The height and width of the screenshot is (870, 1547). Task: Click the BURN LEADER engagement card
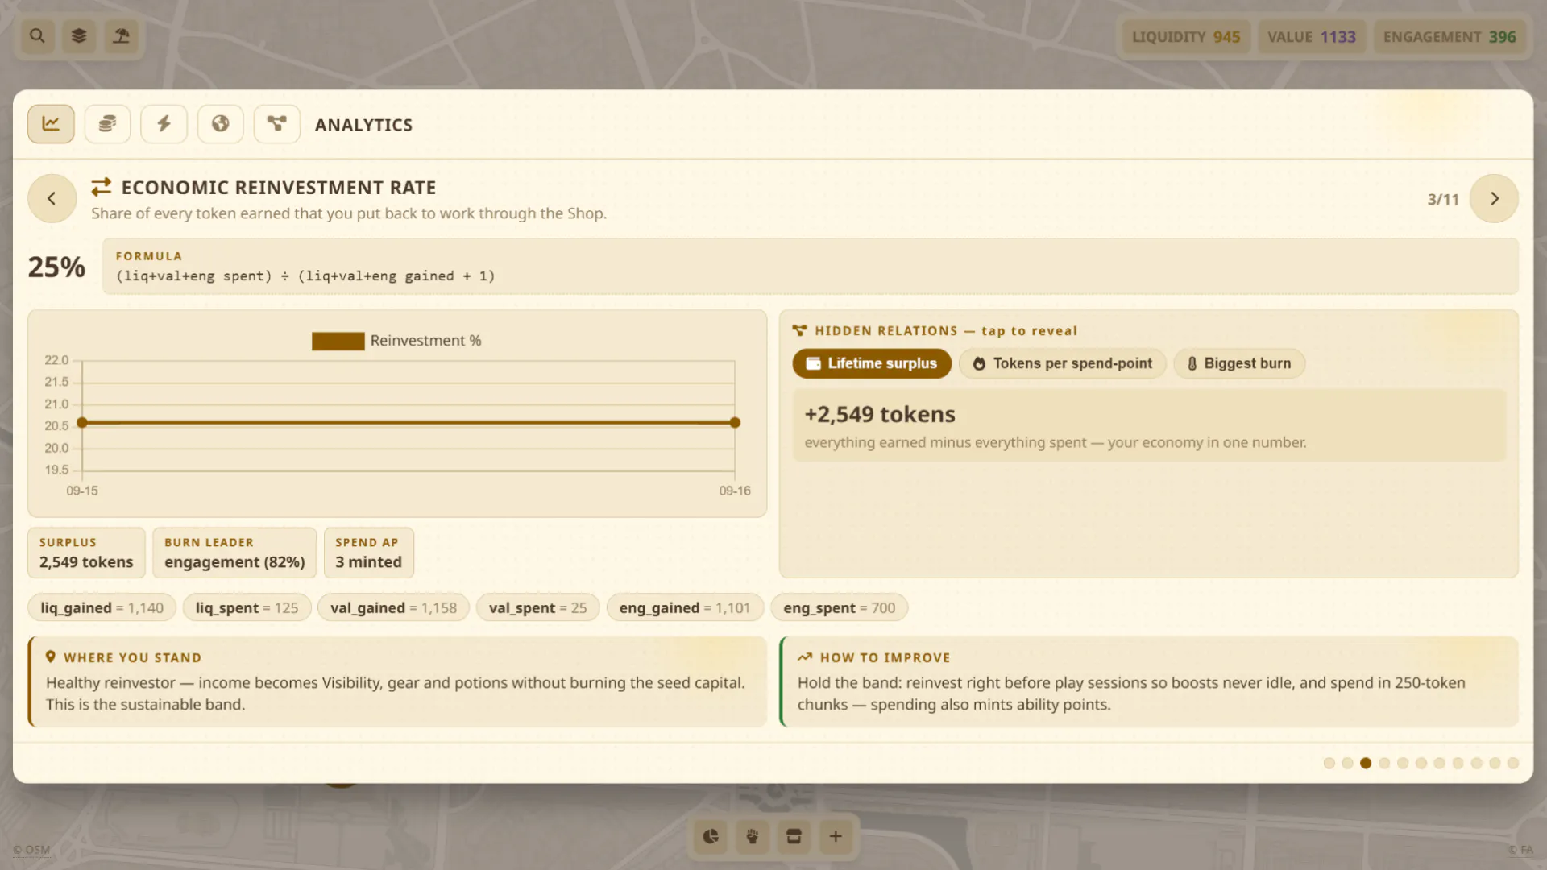pyautogui.click(x=234, y=553)
